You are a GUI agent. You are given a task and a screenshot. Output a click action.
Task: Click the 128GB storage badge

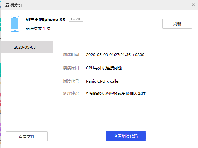click(x=76, y=19)
